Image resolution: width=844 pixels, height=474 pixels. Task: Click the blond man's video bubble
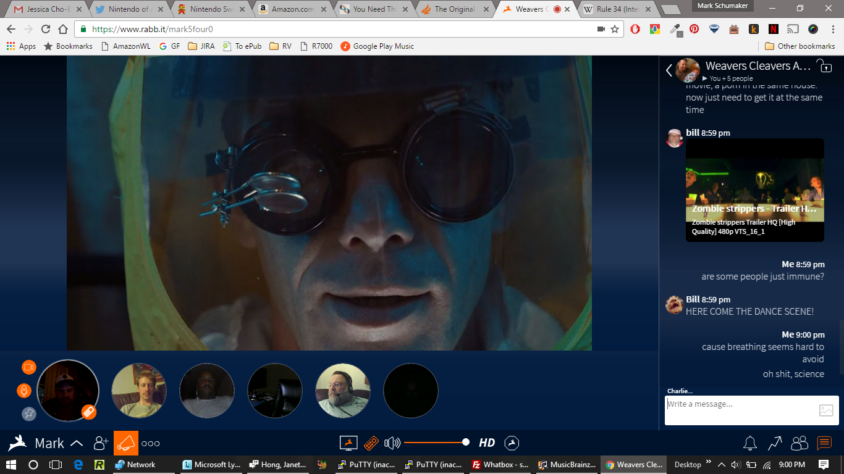click(139, 391)
